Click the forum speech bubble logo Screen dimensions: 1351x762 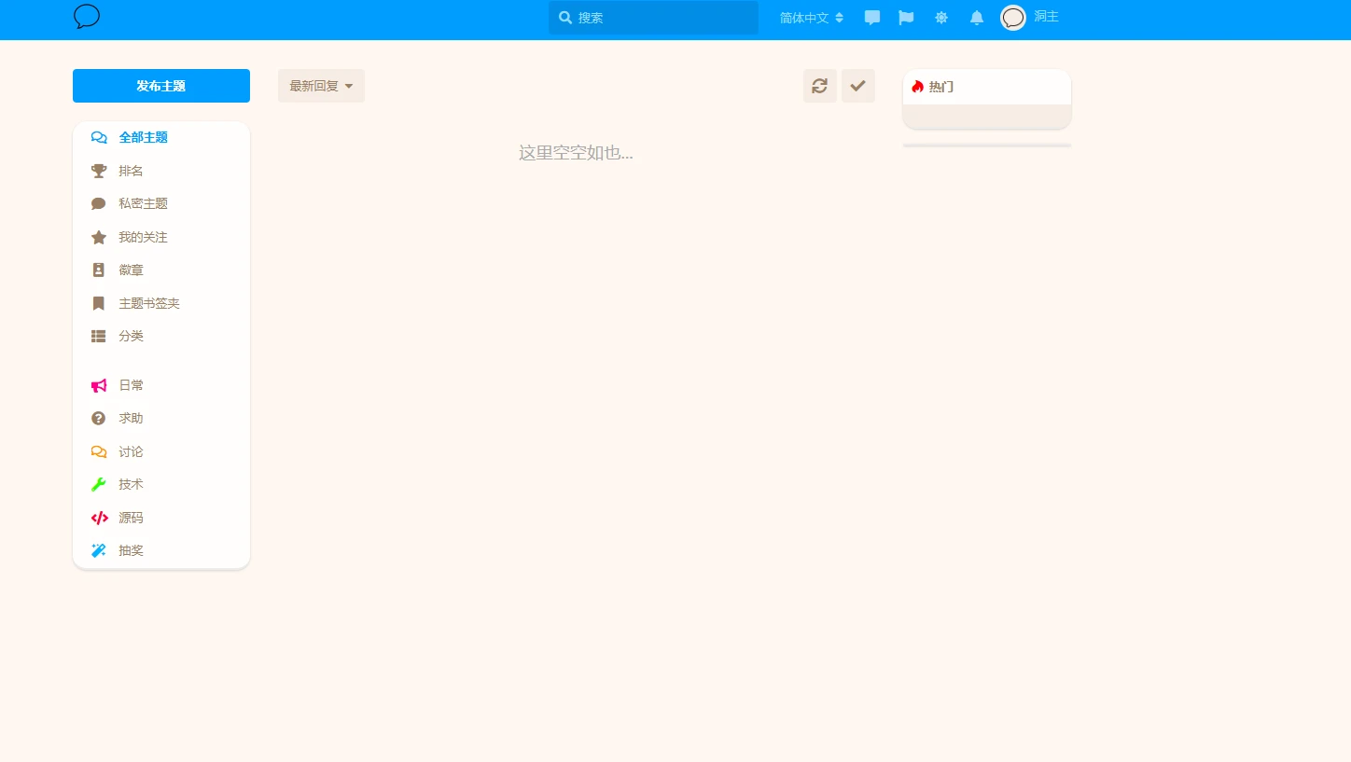pyautogui.click(x=87, y=17)
